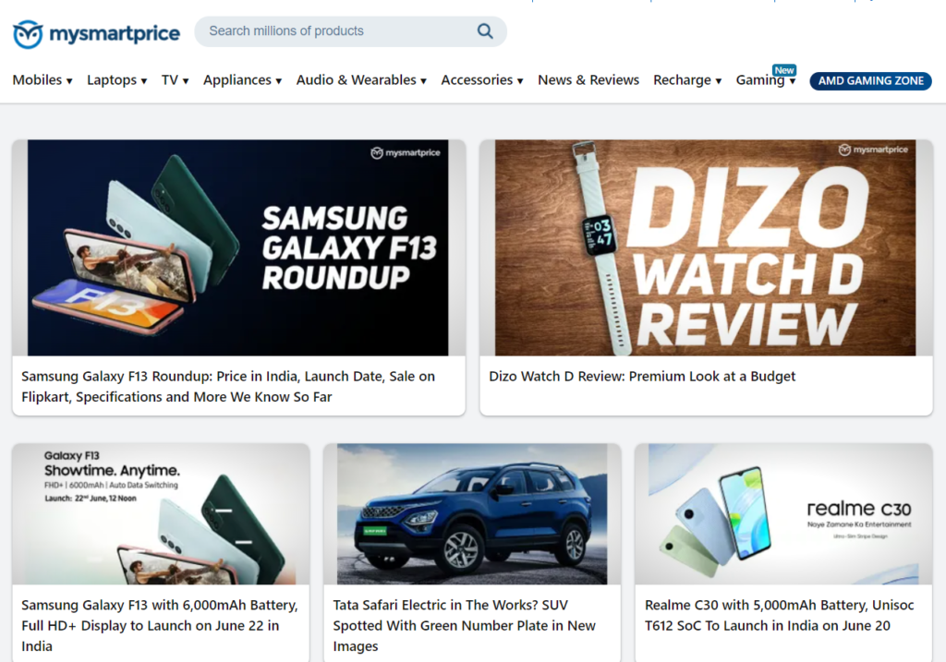Open the Appliances menu
Image resolution: width=946 pixels, height=662 pixels.
[242, 80]
